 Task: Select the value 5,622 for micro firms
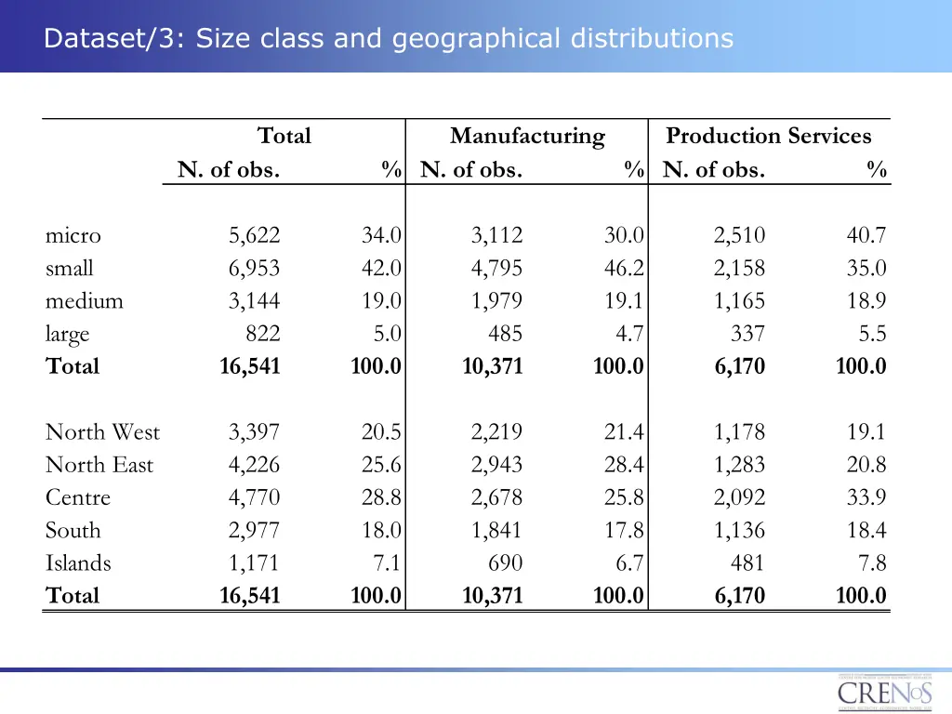pyautogui.click(x=254, y=235)
